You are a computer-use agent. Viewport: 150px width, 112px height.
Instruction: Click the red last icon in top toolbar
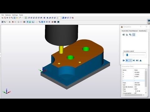73,18
